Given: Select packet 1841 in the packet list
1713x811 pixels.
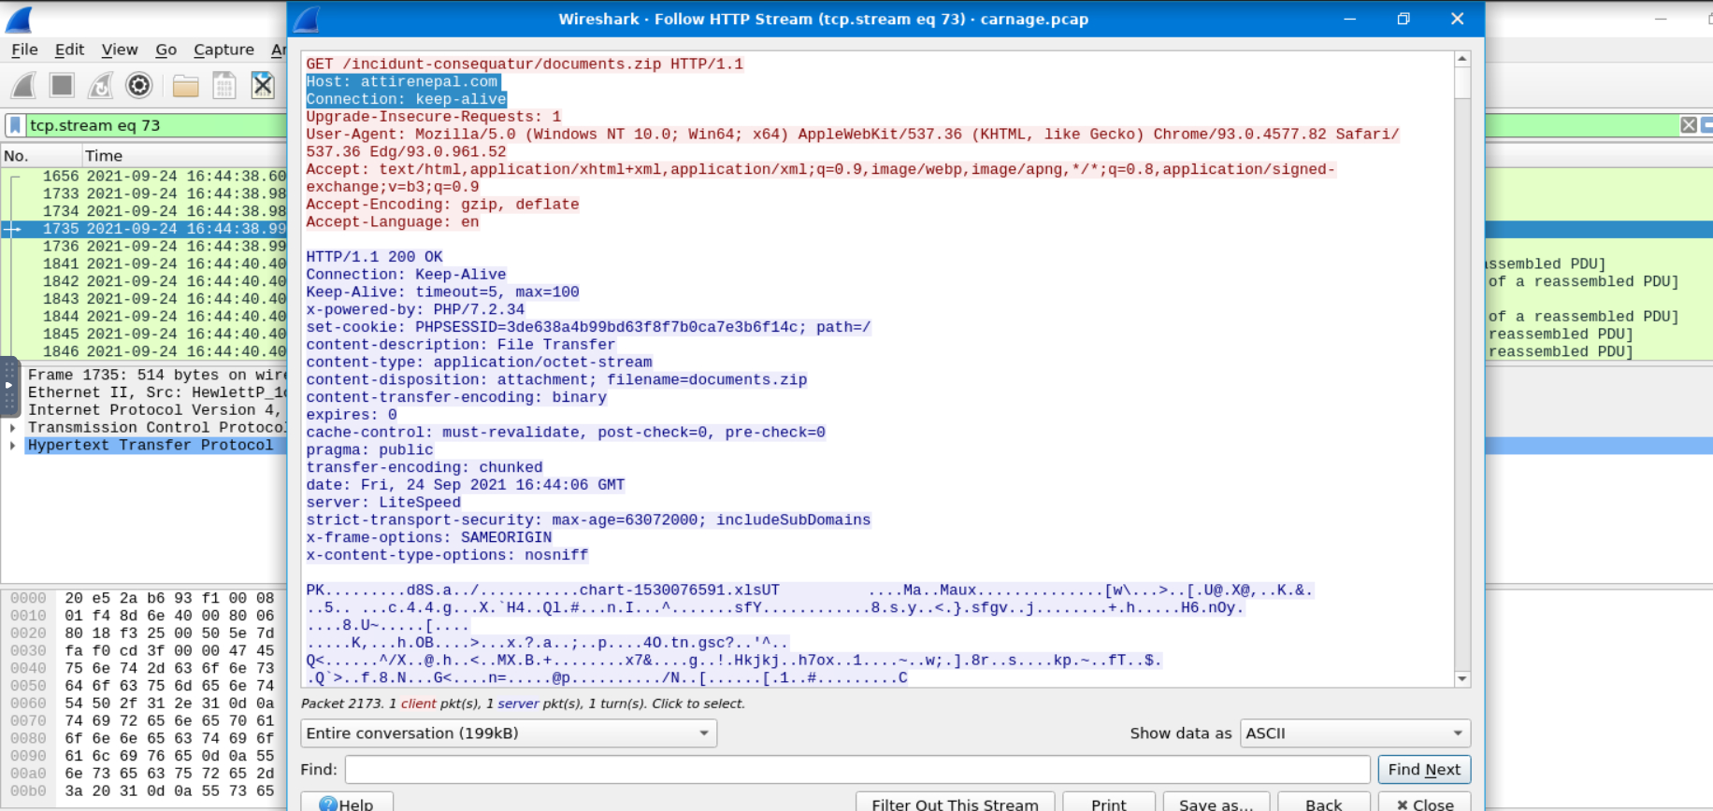Looking at the screenshot, I should coord(145,264).
